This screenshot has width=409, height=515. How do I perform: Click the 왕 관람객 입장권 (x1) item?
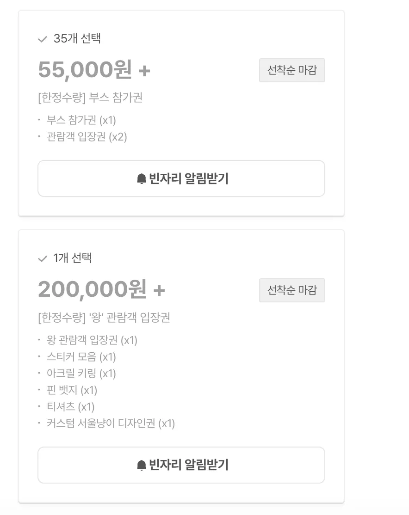point(92,340)
